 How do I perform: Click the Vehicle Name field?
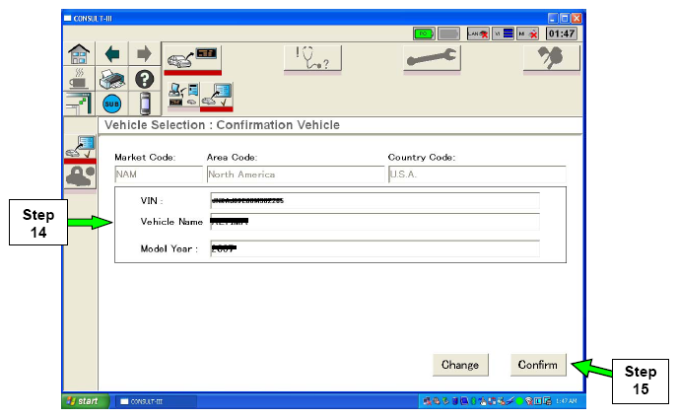pyautogui.click(x=374, y=222)
